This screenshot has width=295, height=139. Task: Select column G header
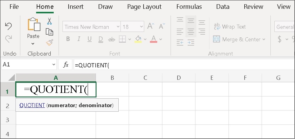(278, 78)
